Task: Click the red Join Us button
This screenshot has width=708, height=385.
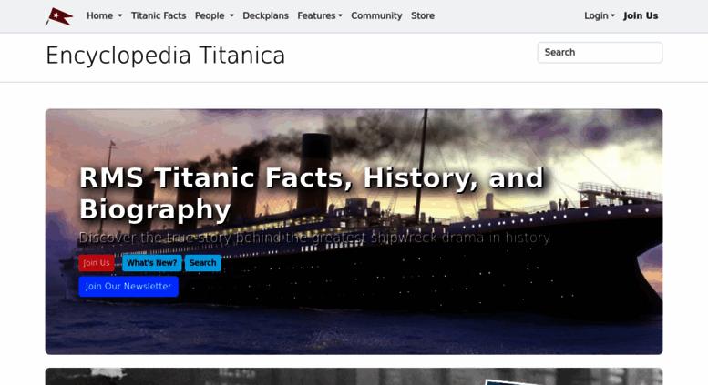Action: point(97,263)
